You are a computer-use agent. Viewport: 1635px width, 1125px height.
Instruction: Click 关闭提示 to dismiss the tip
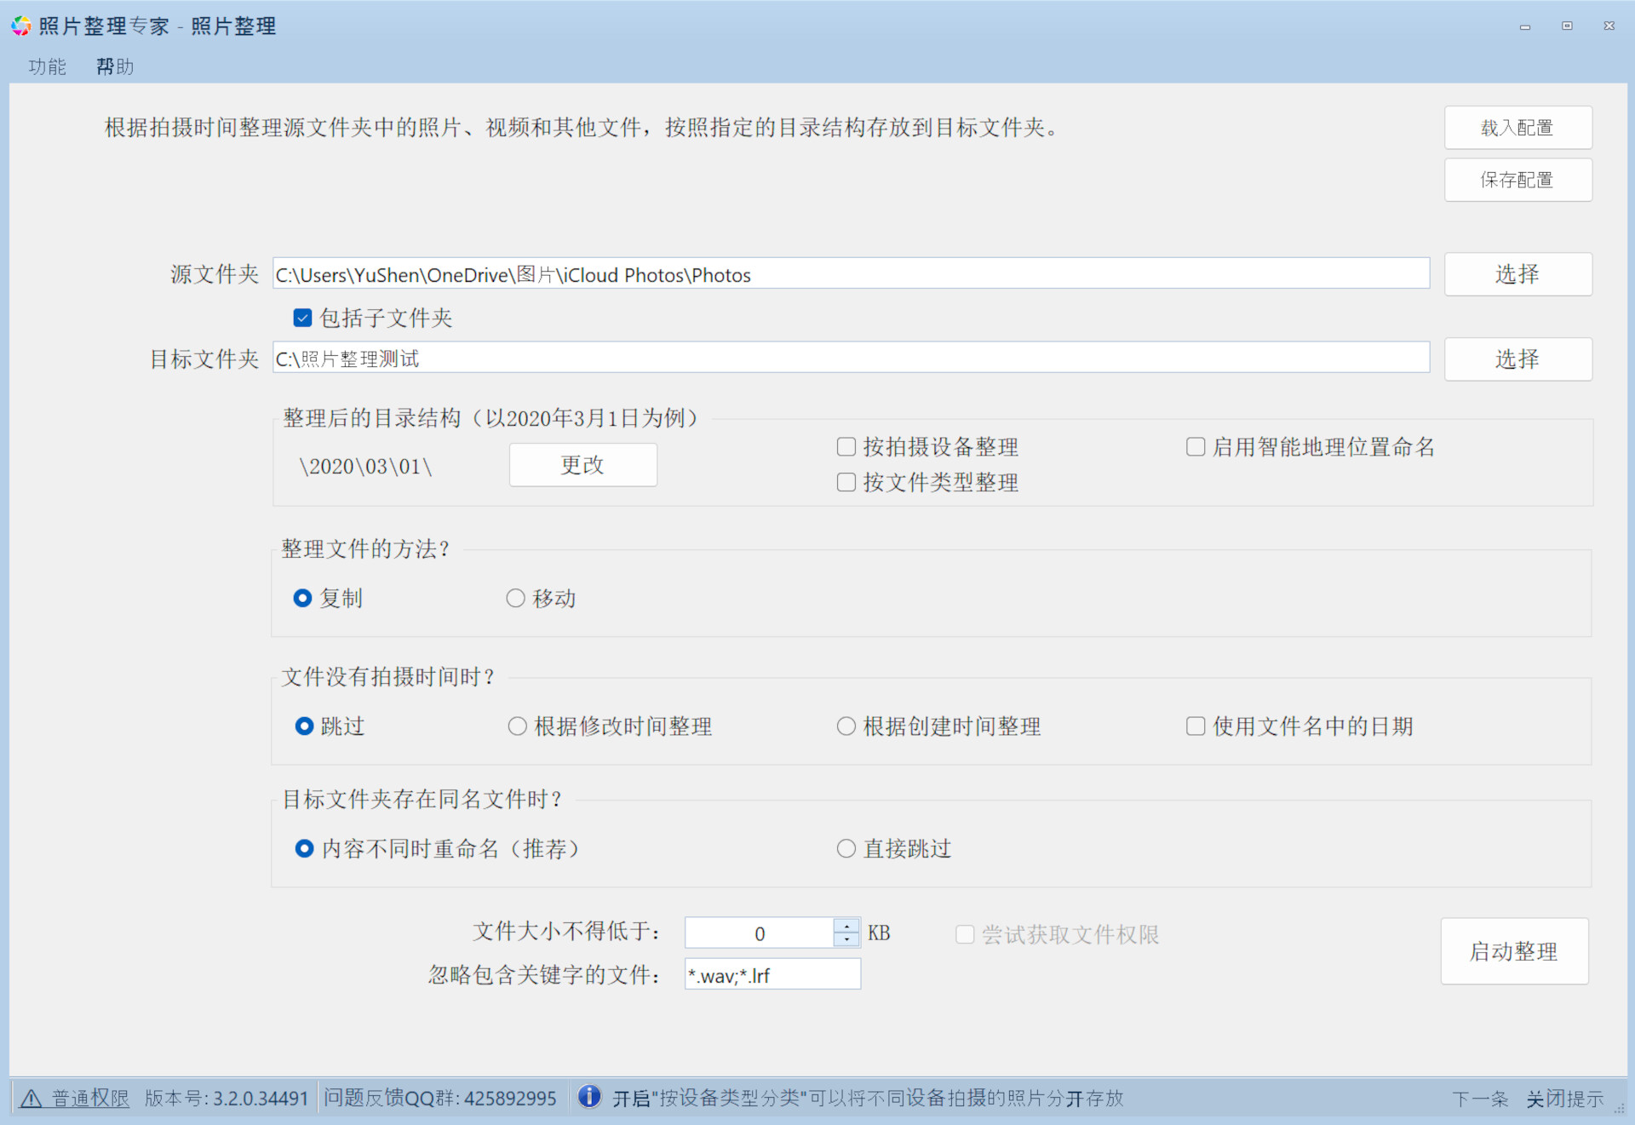[x=1565, y=1099]
